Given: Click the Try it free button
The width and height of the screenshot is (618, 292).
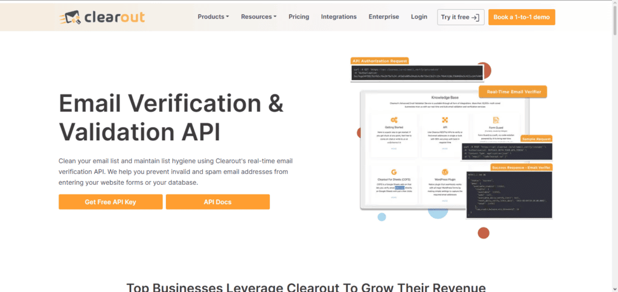Looking at the screenshot, I should [460, 17].
